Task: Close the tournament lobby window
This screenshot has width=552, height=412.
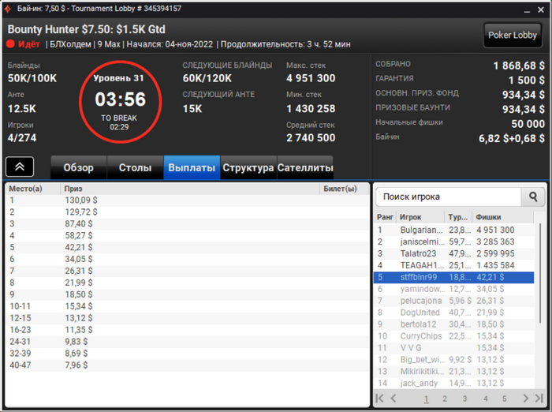Action: pos(541,10)
